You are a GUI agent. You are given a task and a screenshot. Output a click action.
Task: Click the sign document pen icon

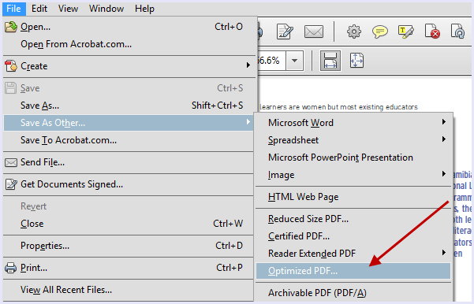(285, 32)
